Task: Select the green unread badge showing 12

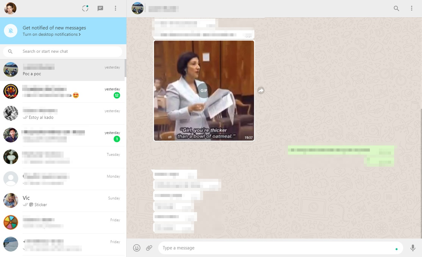Action: tap(117, 95)
